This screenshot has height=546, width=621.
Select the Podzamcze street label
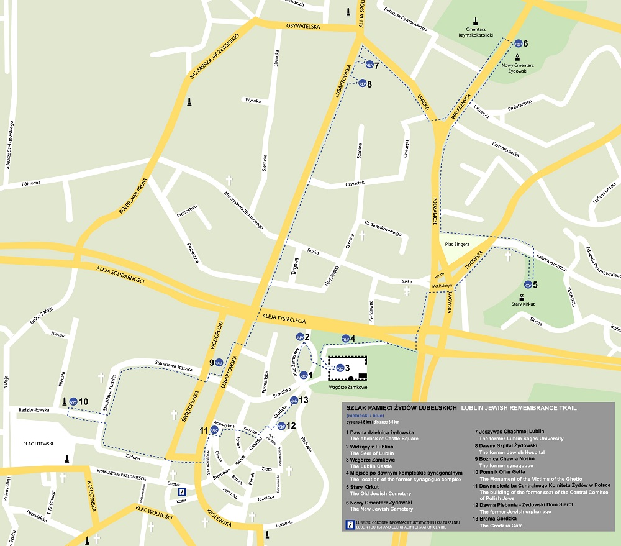pos(435,211)
